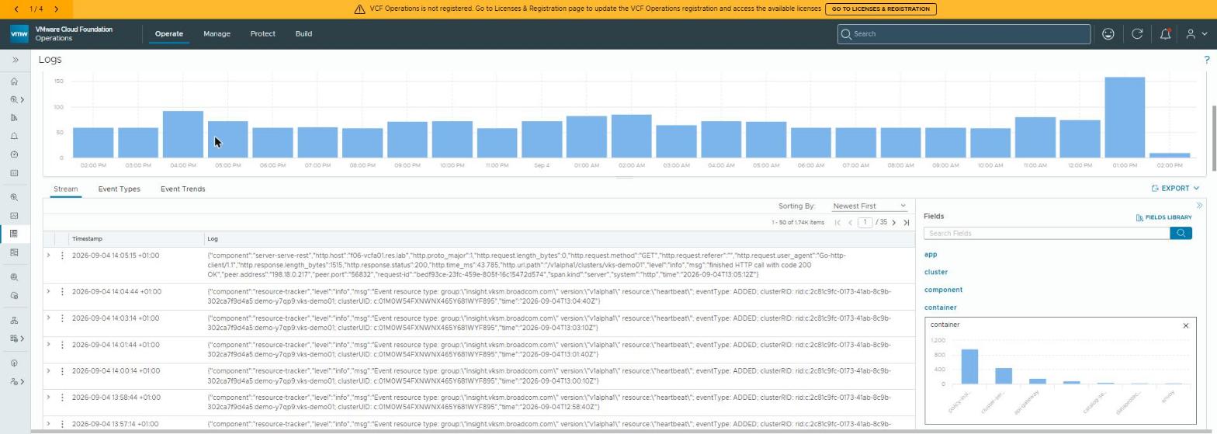Open the actions menu for the 14:01:44 log row

coord(62,345)
